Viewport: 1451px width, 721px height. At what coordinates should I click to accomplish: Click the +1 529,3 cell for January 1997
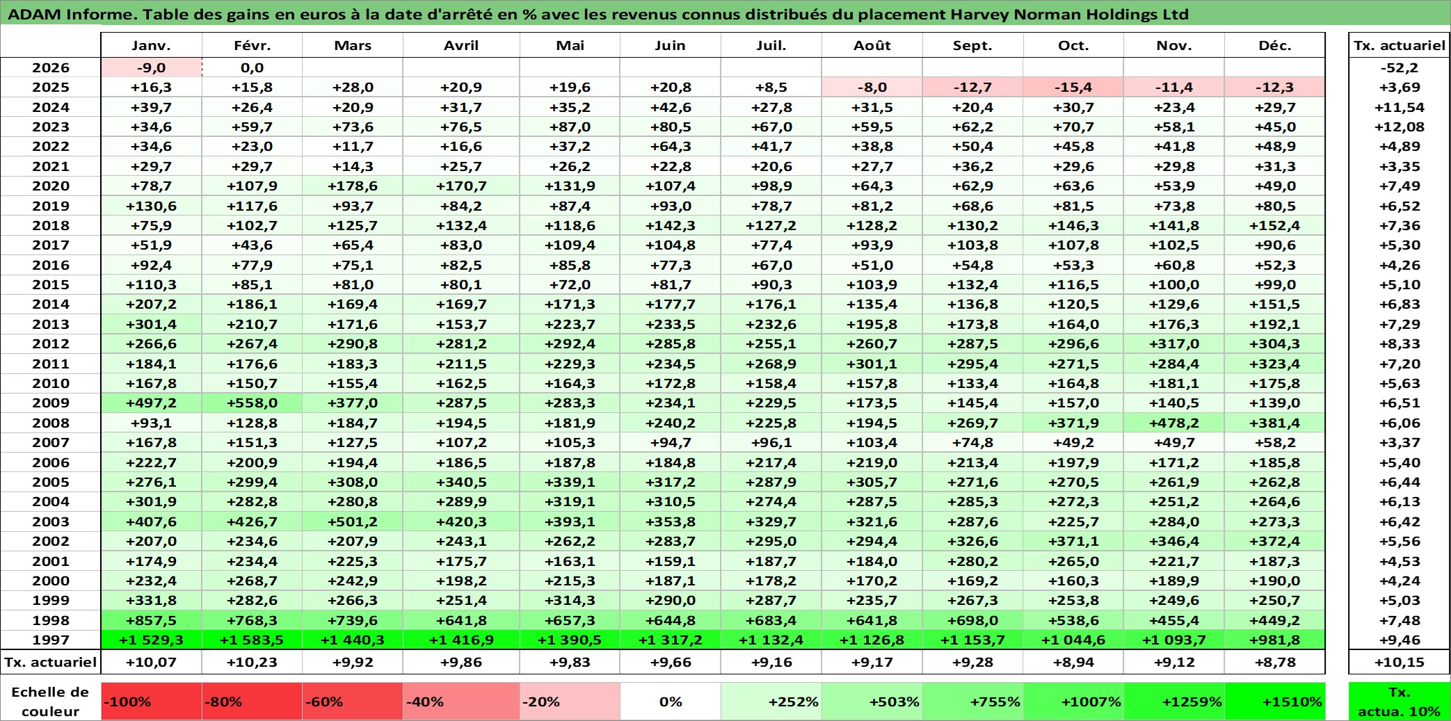pos(151,640)
